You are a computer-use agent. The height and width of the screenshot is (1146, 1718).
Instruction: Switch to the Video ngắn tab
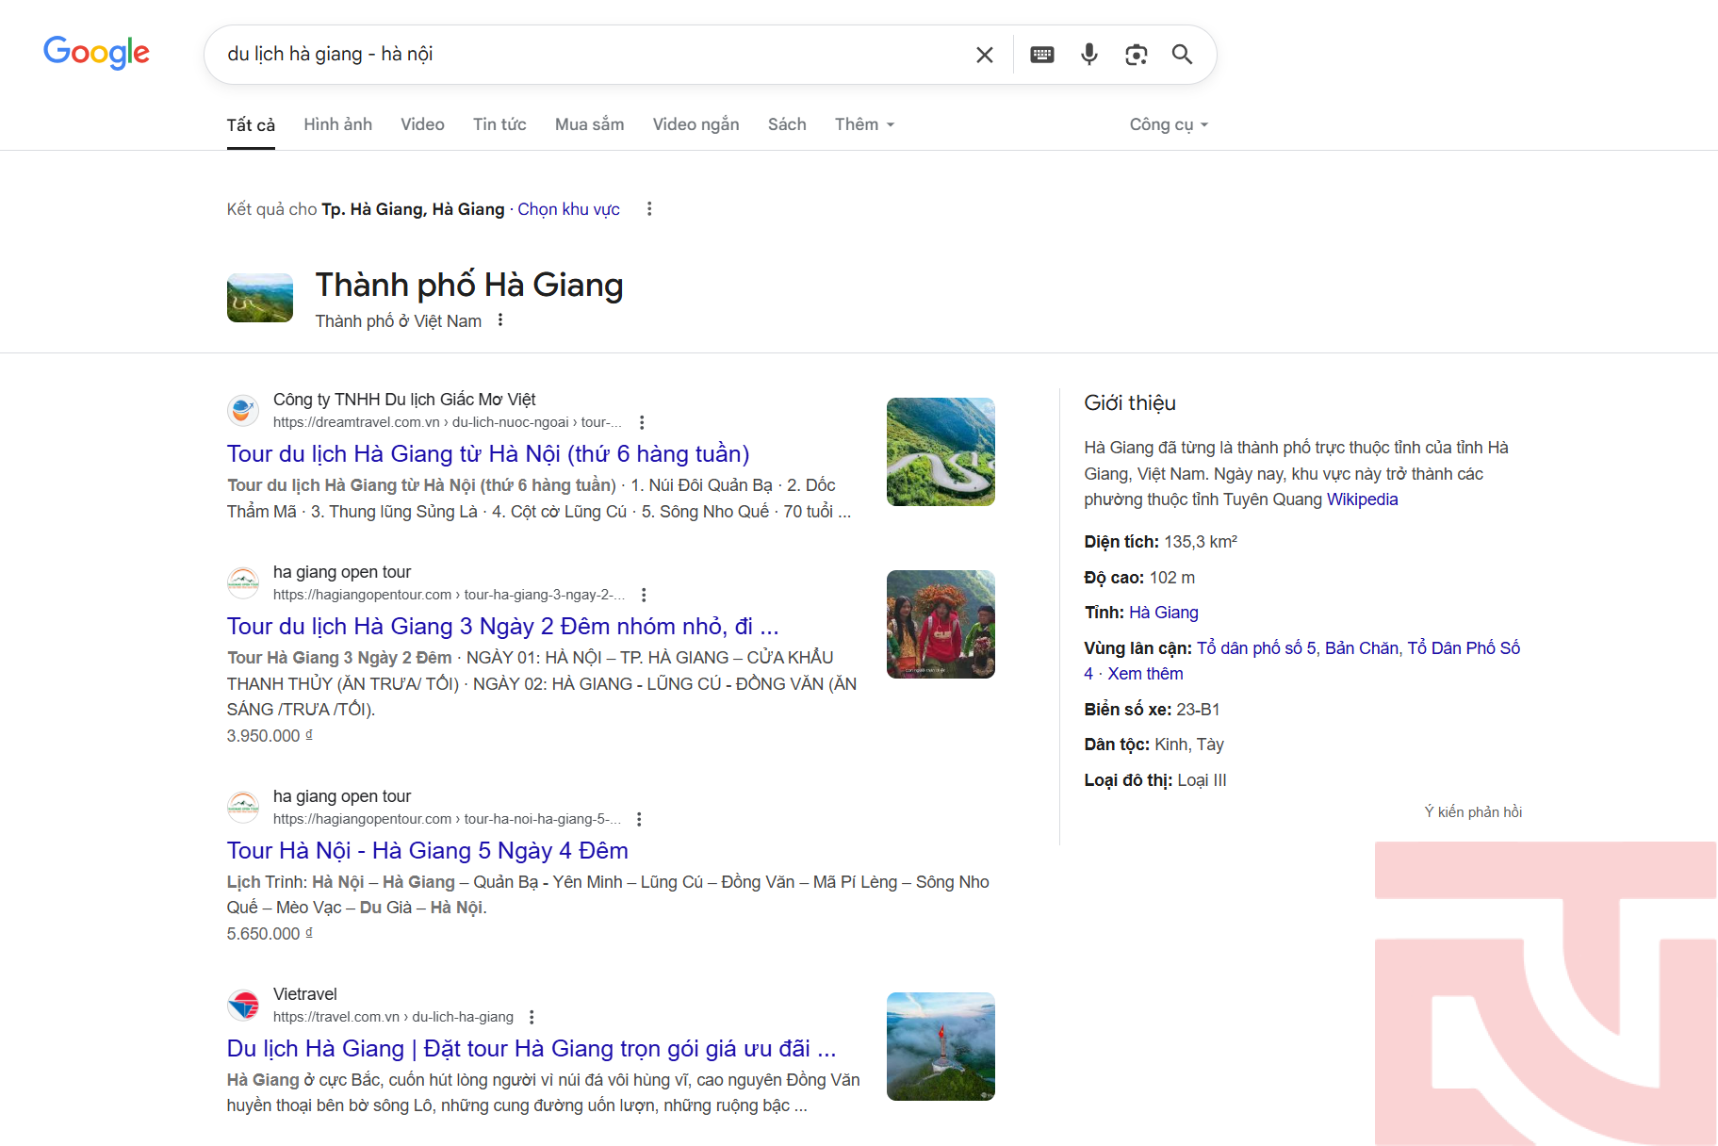pos(695,124)
